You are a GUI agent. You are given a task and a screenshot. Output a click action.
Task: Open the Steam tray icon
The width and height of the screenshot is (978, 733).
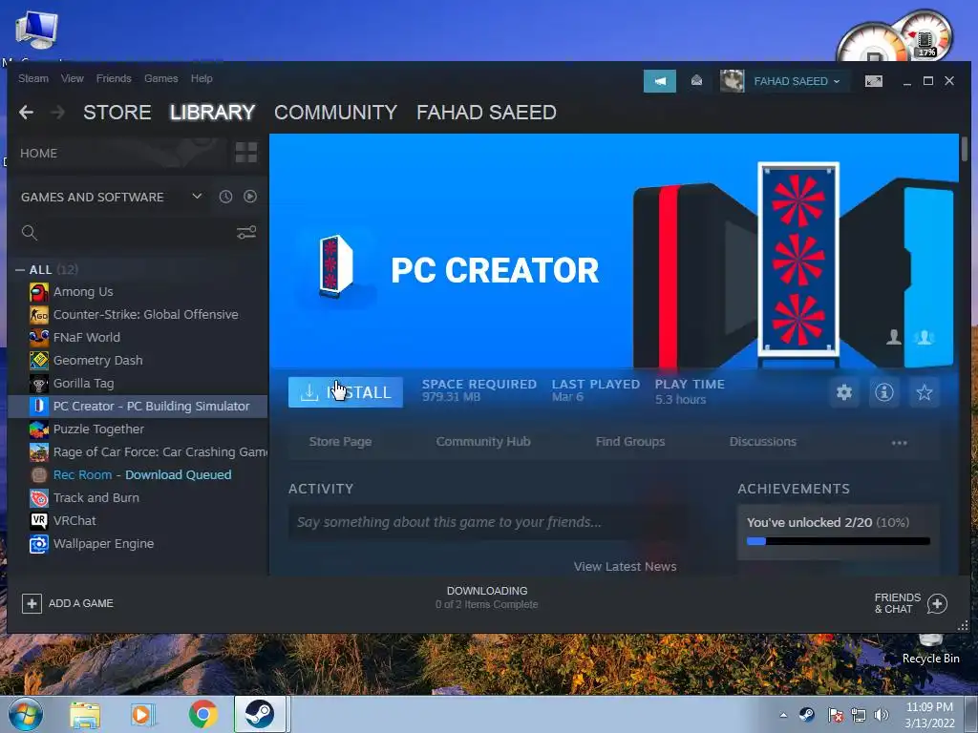tap(806, 715)
